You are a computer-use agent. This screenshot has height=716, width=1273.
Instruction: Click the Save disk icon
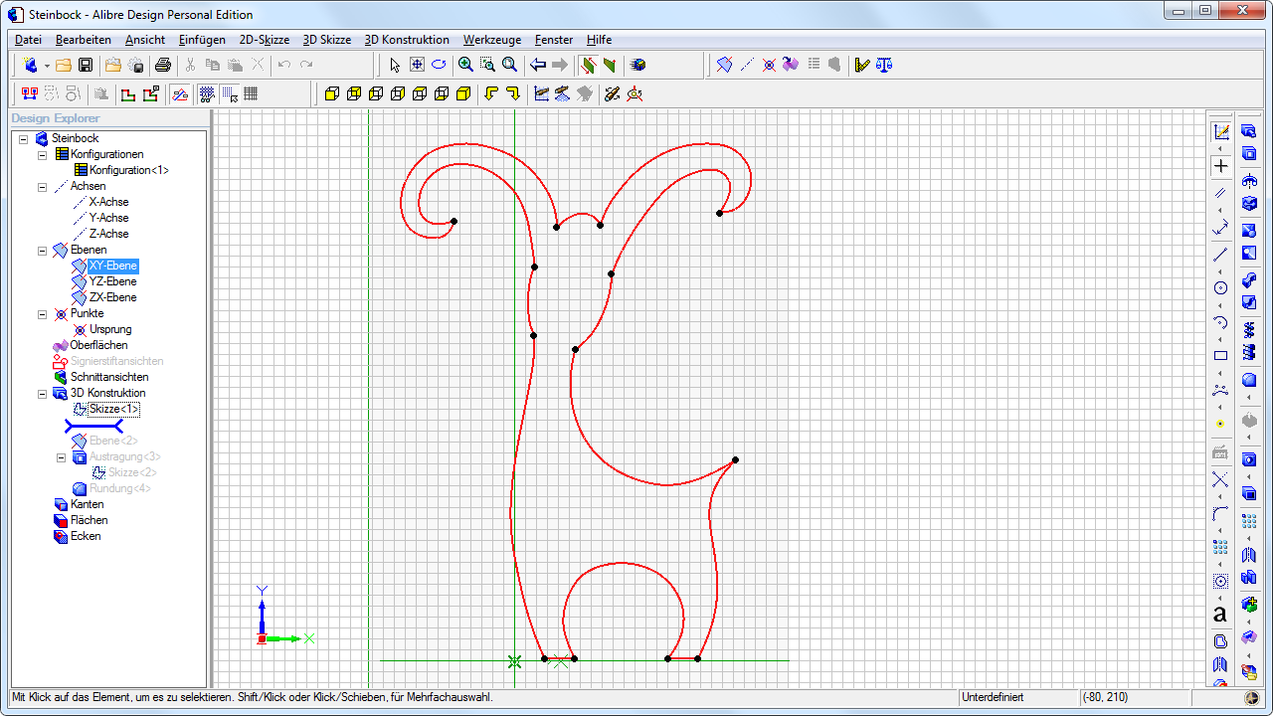(86, 65)
